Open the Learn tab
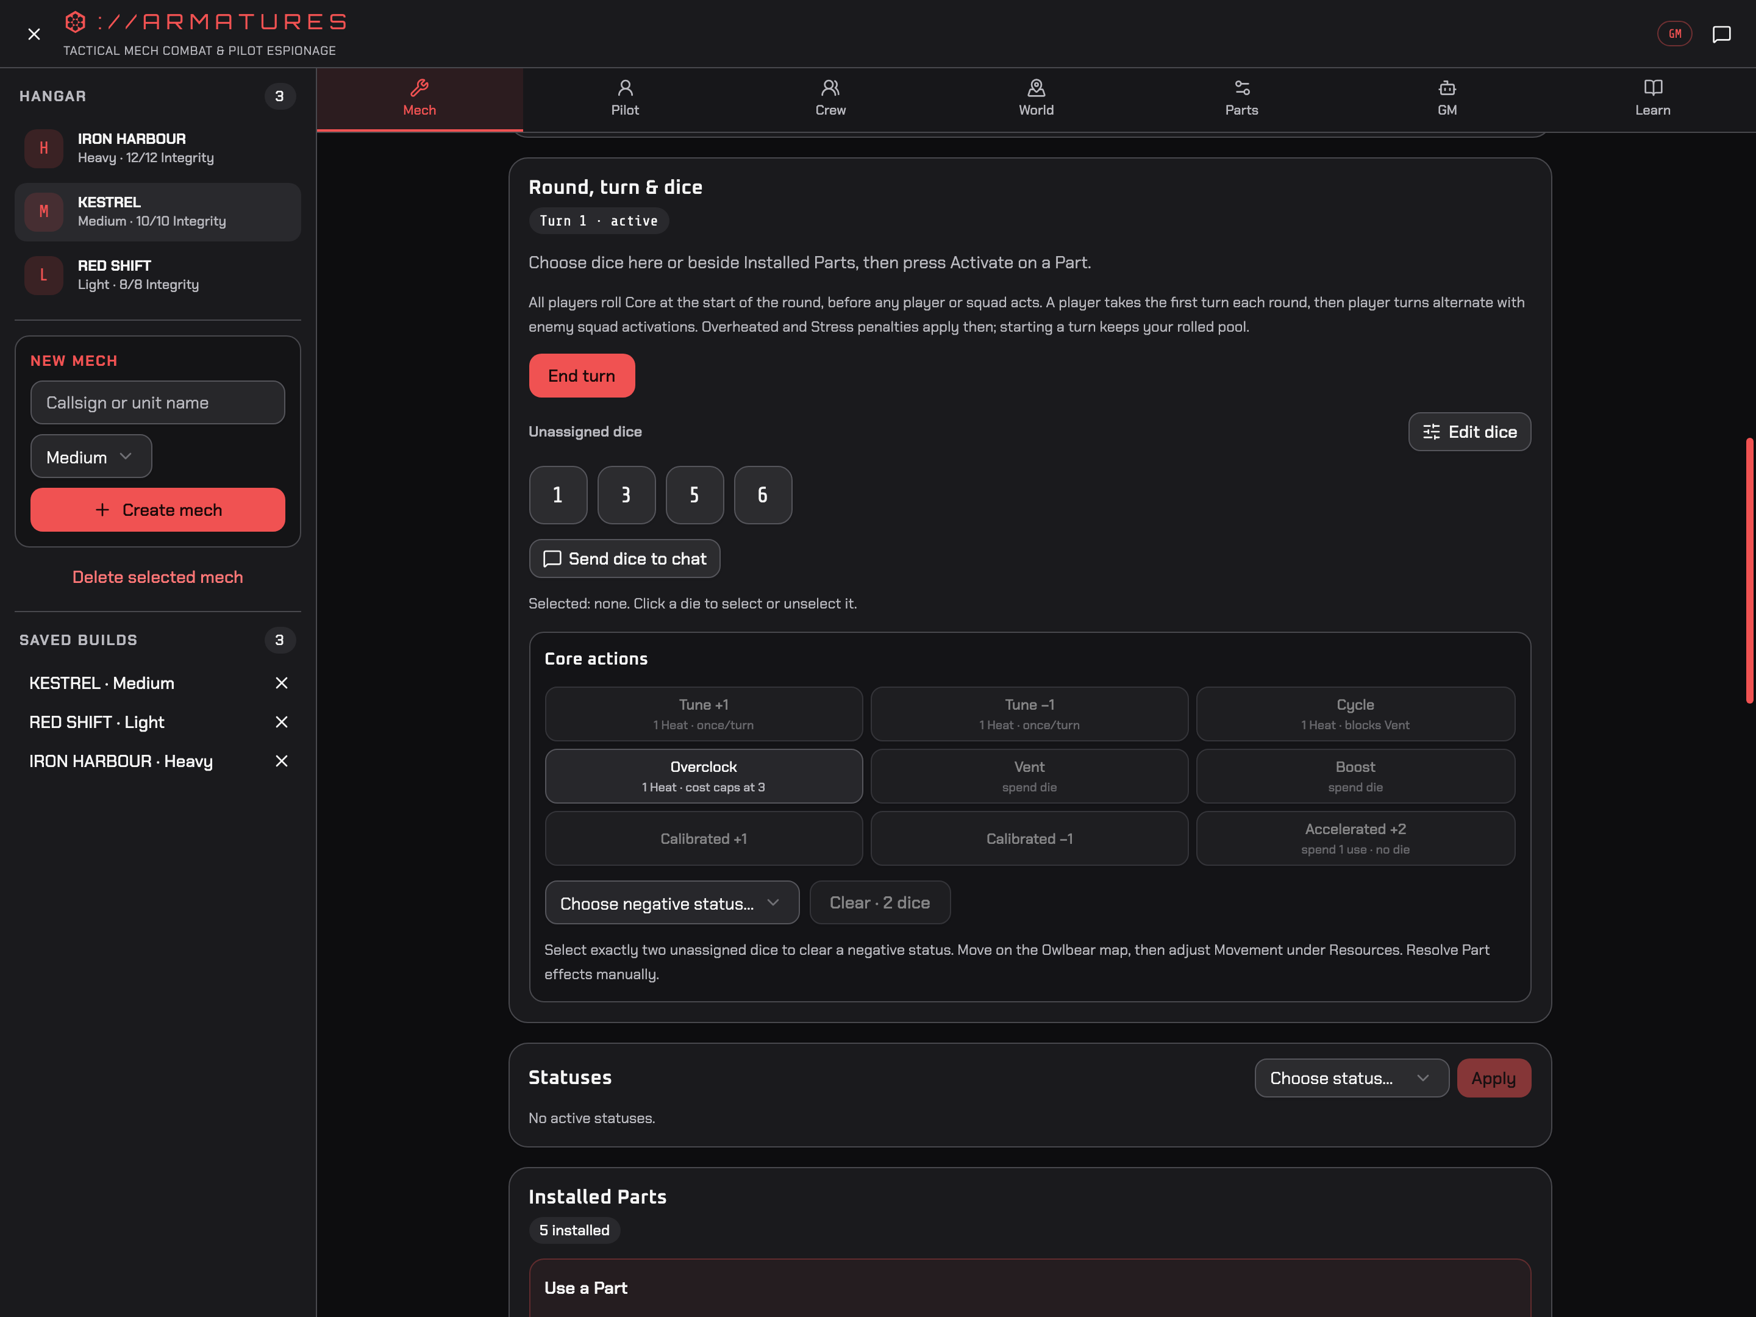 tap(1653, 99)
